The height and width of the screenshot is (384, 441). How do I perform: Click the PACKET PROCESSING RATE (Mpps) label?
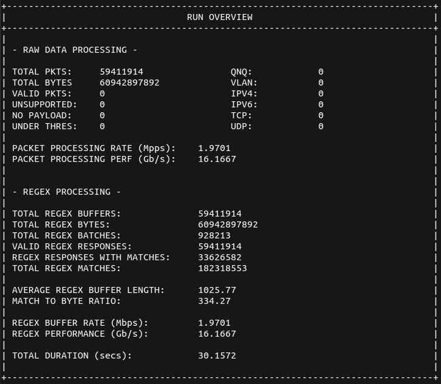[x=94, y=148]
